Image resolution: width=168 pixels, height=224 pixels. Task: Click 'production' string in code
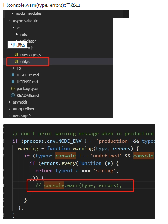tap(113, 141)
